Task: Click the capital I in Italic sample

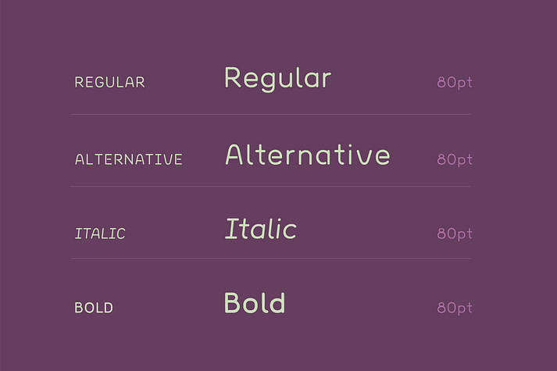Action: point(232,229)
